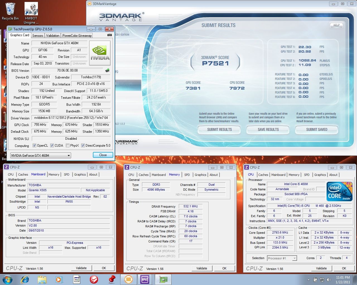The width and height of the screenshot is (357, 285).
Task: Click the Qosmio X505 model field
Action: coord(54,190)
